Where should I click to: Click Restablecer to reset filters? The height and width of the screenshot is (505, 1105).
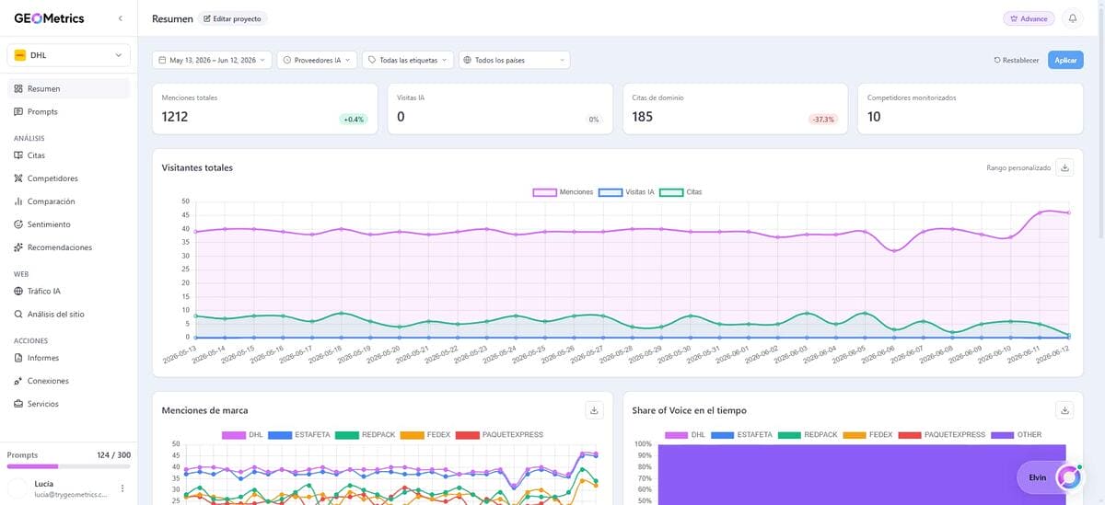coord(1017,60)
